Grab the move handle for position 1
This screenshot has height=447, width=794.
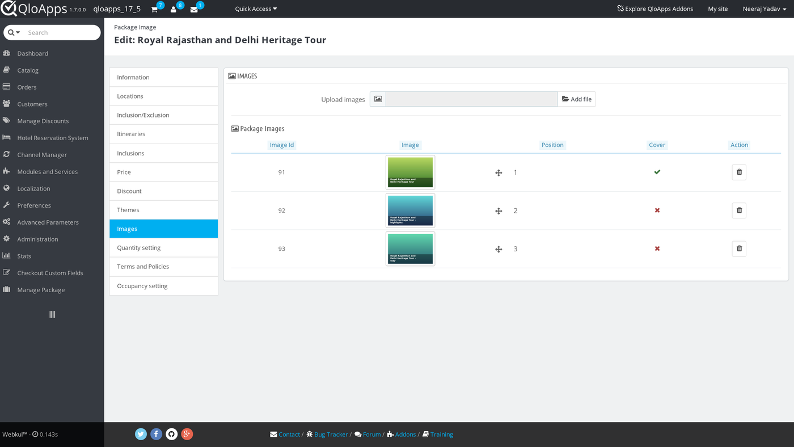pos(499,172)
